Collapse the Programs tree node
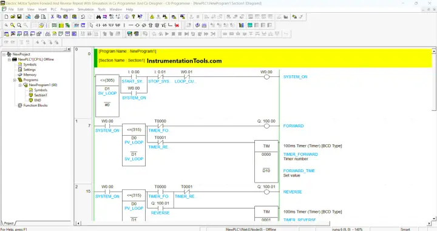The width and height of the screenshot is (437, 231). (15, 80)
